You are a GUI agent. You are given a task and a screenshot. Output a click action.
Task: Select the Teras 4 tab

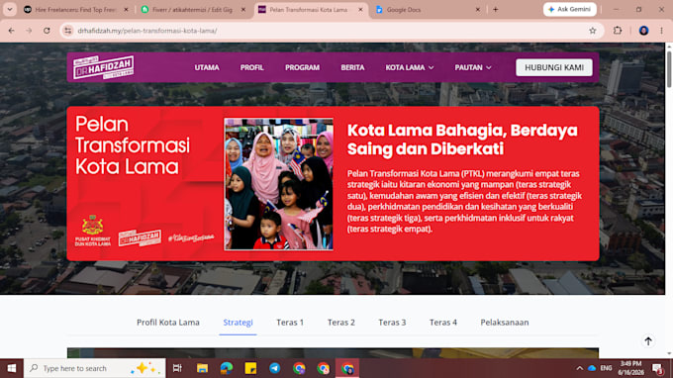(x=443, y=323)
